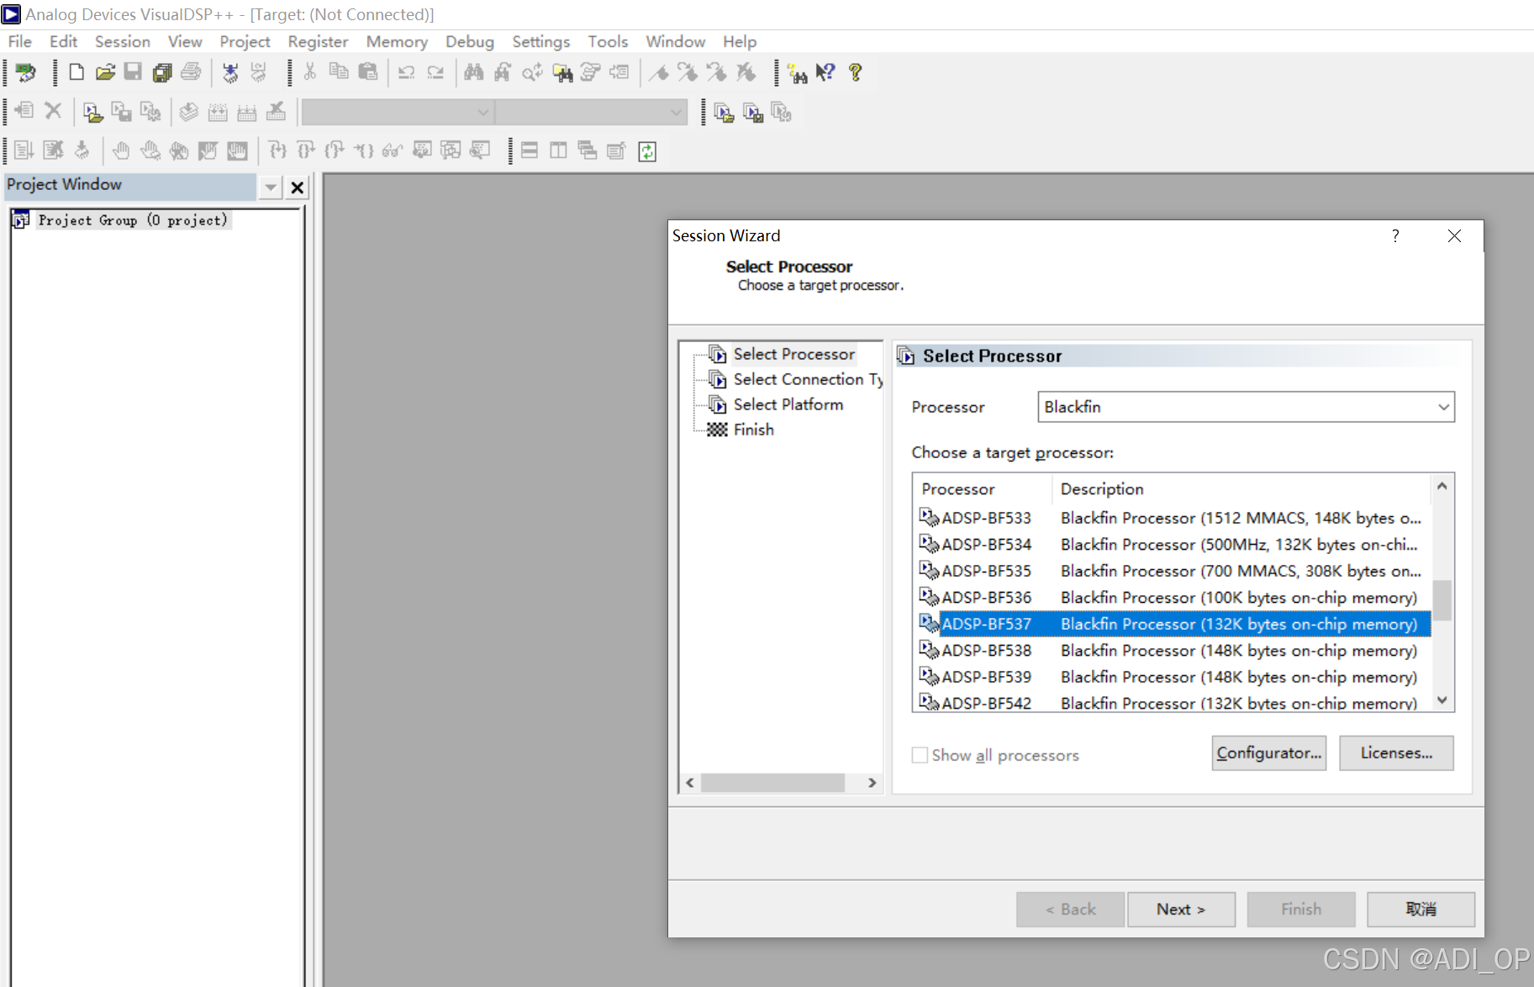Open the Tools menu
Image resolution: width=1534 pixels, height=987 pixels.
(608, 41)
